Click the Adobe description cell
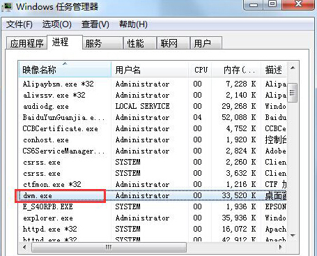Image resolution: width=317 pixels, height=256 pixels. coord(276,151)
